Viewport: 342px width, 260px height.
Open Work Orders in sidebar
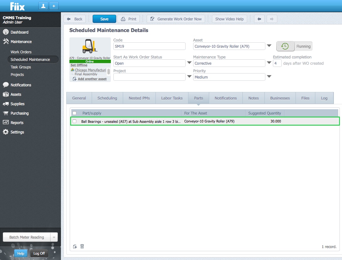21,52
